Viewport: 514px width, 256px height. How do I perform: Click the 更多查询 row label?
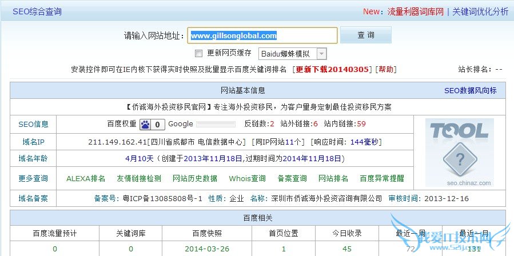[x=33, y=178]
